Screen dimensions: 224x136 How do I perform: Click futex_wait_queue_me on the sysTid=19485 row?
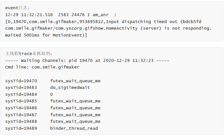tap(75, 101)
